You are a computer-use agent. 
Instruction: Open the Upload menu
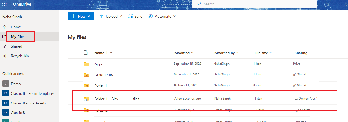[111, 16]
